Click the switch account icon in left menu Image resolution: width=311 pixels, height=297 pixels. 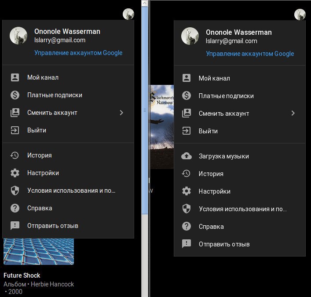click(x=15, y=113)
